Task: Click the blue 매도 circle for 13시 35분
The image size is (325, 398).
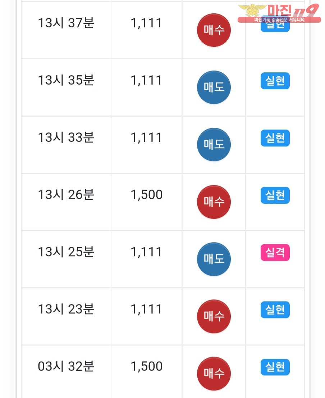Action: (214, 87)
